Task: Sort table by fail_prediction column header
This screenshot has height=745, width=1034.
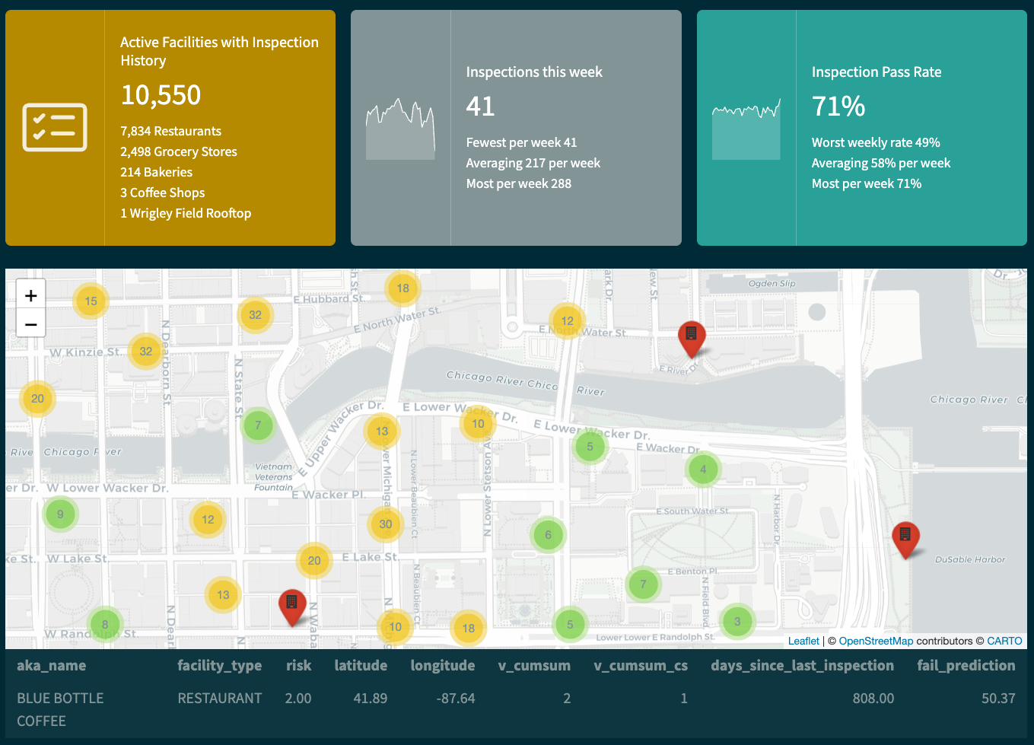Action: point(966,666)
